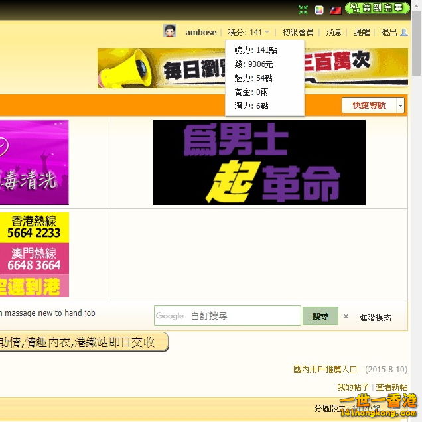
Task: Click 退出 to log out
Action: tap(389, 33)
